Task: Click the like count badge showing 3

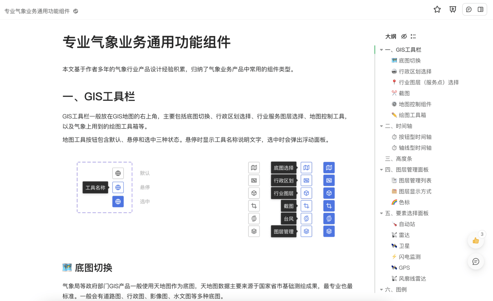Action: pos(482,234)
